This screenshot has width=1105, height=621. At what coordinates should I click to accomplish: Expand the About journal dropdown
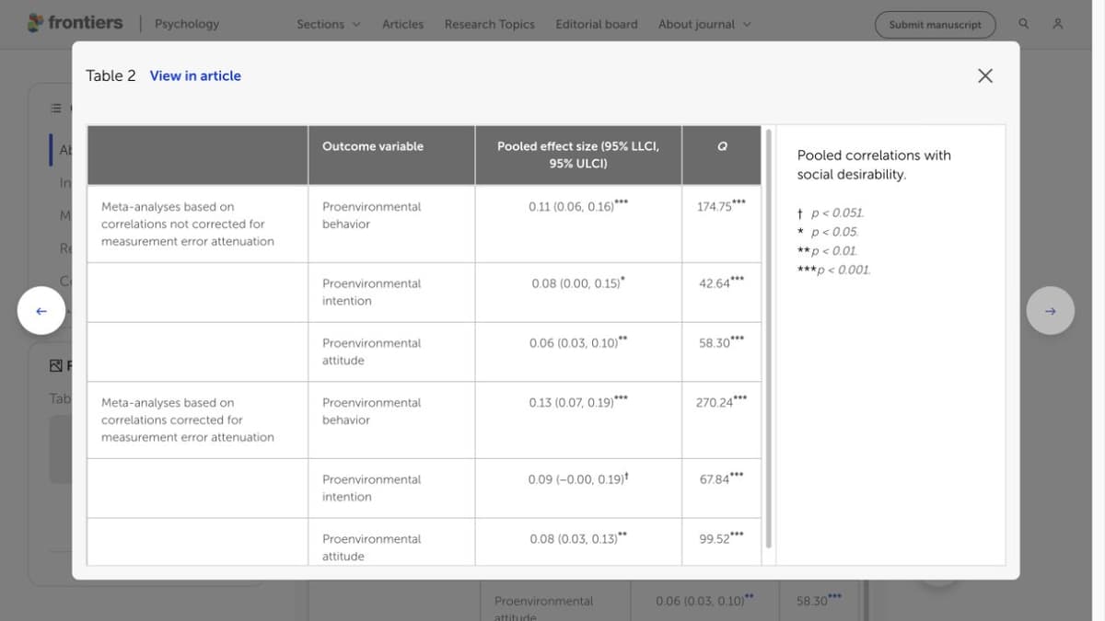(704, 24)
